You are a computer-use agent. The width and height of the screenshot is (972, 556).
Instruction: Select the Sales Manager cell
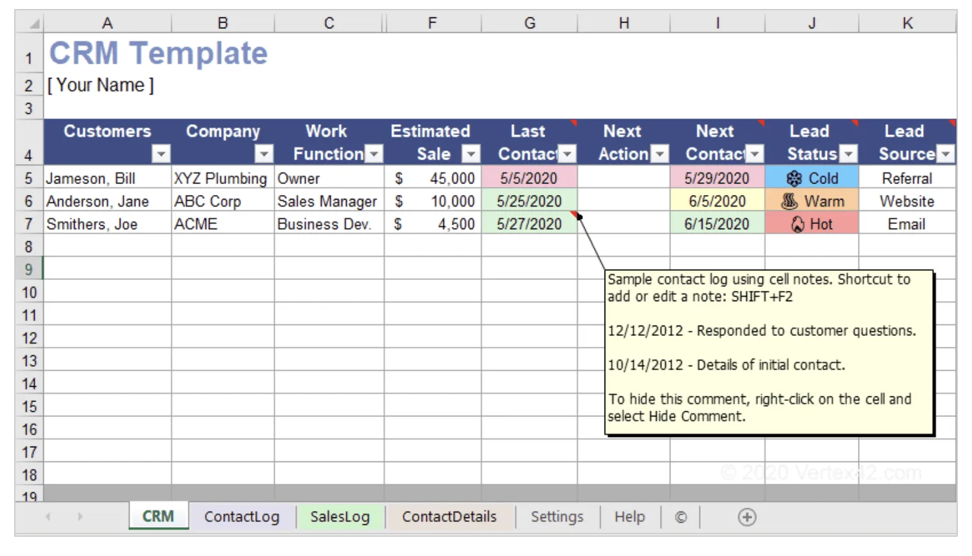329,201
